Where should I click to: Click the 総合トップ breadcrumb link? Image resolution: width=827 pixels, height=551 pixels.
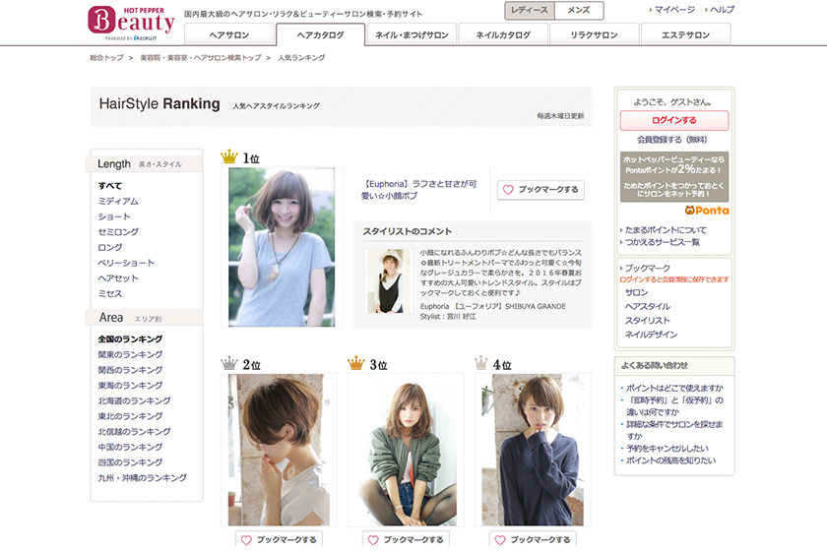point(106,57)
